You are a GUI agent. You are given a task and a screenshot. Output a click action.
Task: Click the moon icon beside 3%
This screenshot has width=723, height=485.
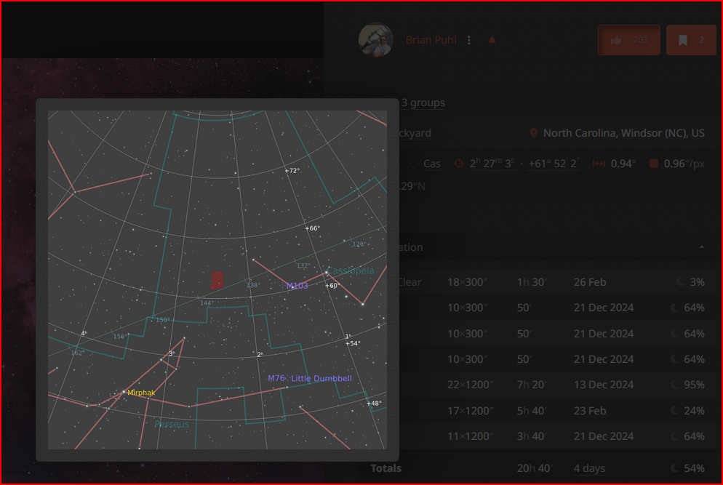pos(681,281)
